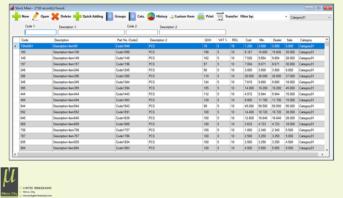Click the shopping cart Transfer icon
Screen dimensions: 343x198
pyautogui.click(x=220, y=17)
